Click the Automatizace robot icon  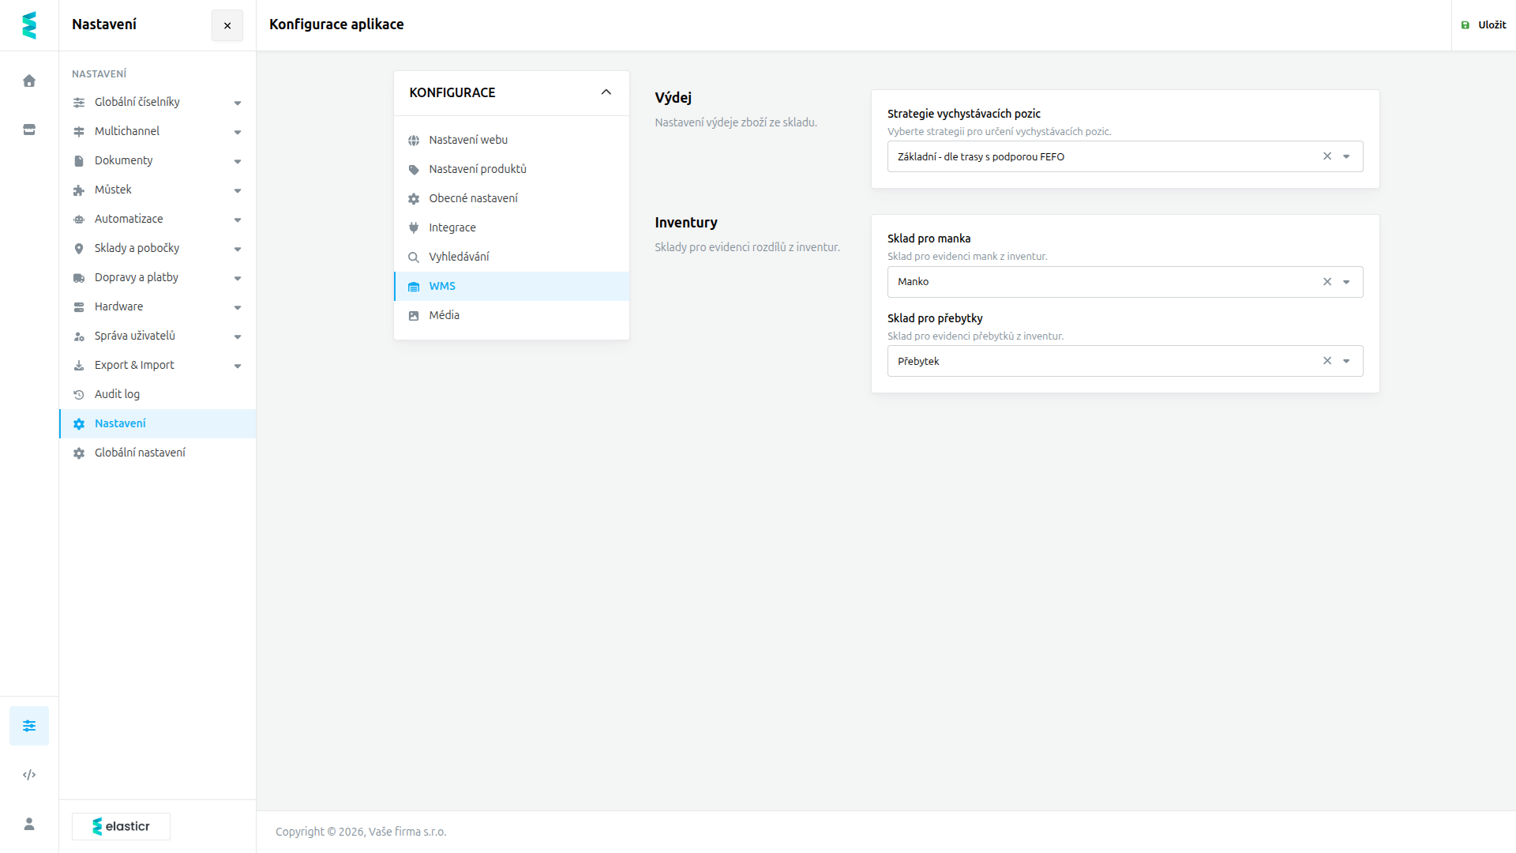coord(79,220)
